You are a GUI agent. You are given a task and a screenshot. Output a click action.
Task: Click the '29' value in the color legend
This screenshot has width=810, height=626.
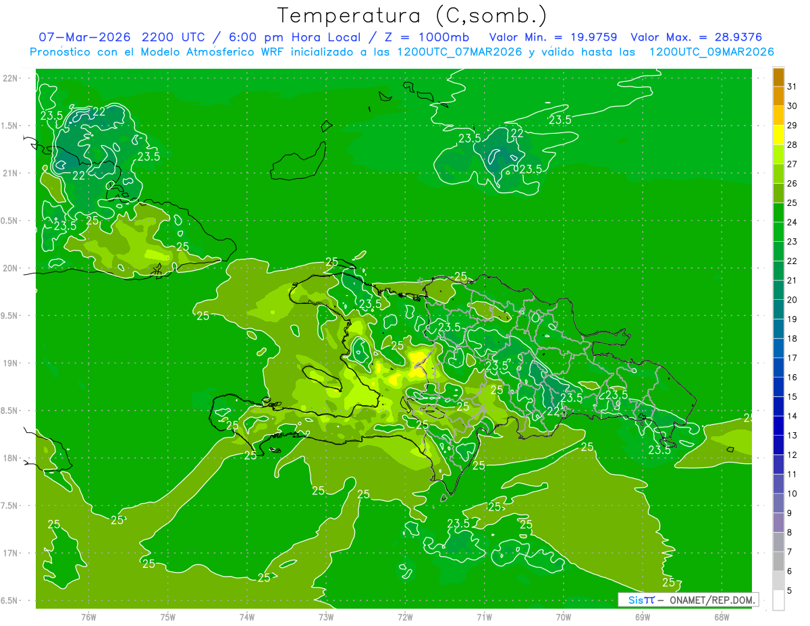792,125
